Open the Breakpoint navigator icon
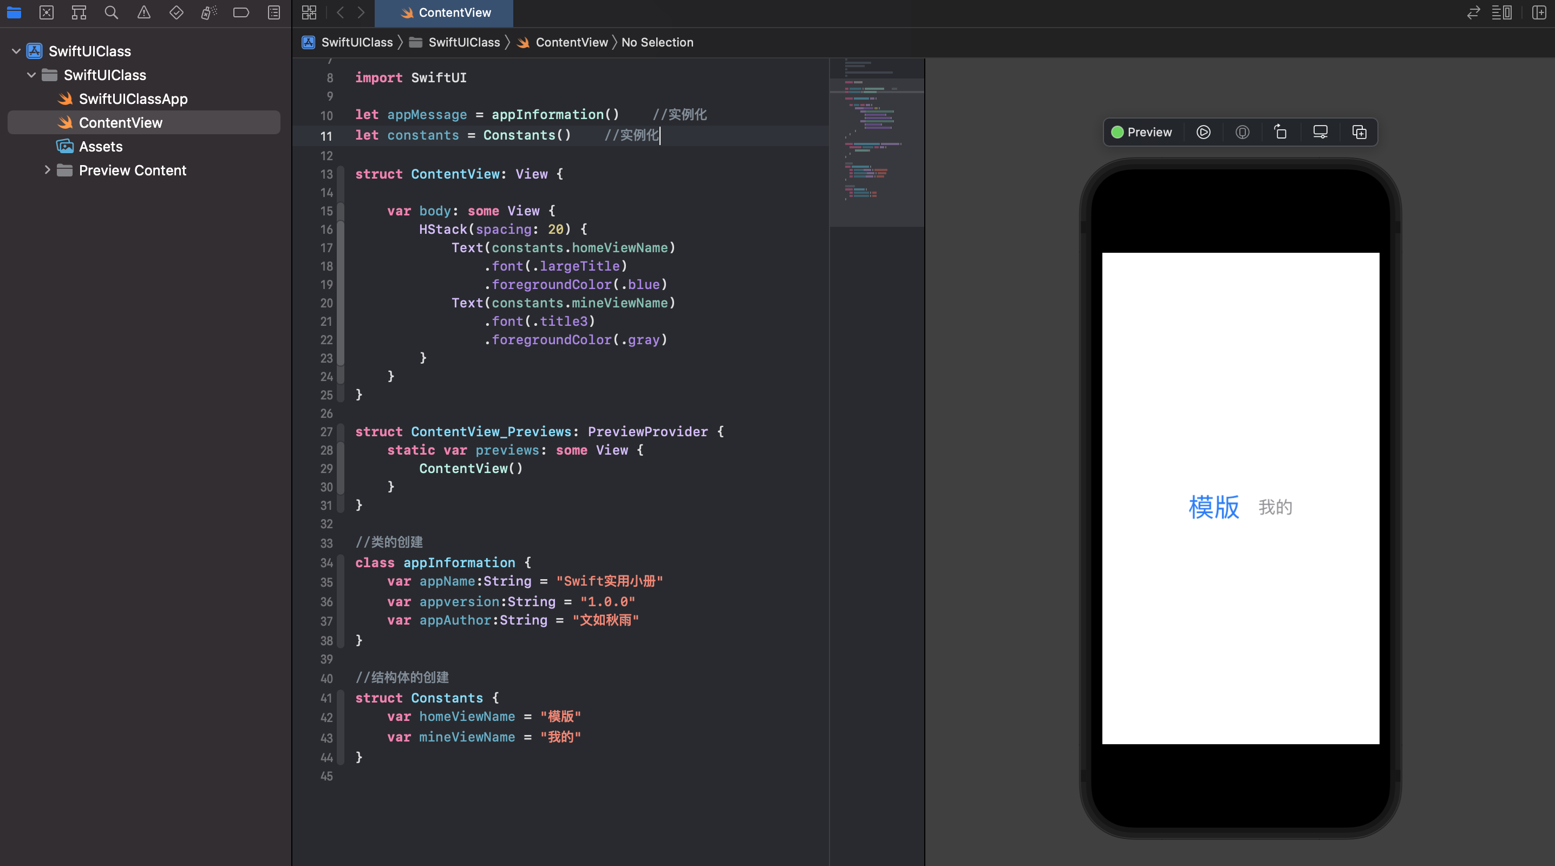This screenshot has height=866, width=1555. coord(241,12)
